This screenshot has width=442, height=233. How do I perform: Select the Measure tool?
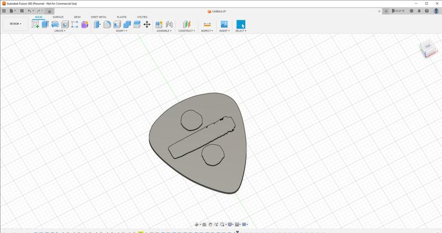click(x=207, y=24)
